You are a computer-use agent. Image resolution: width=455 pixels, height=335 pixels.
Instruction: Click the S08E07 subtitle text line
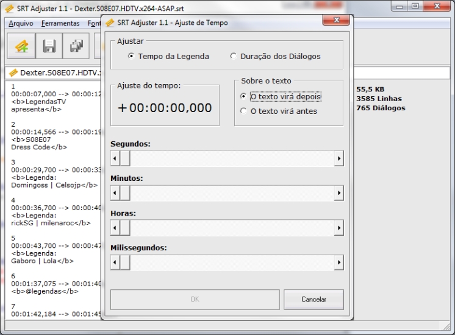(x=31, y=139)
